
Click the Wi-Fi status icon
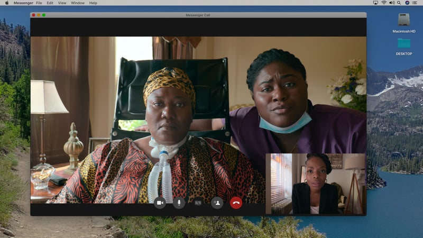pyautogui.click(x=383, y=3)
